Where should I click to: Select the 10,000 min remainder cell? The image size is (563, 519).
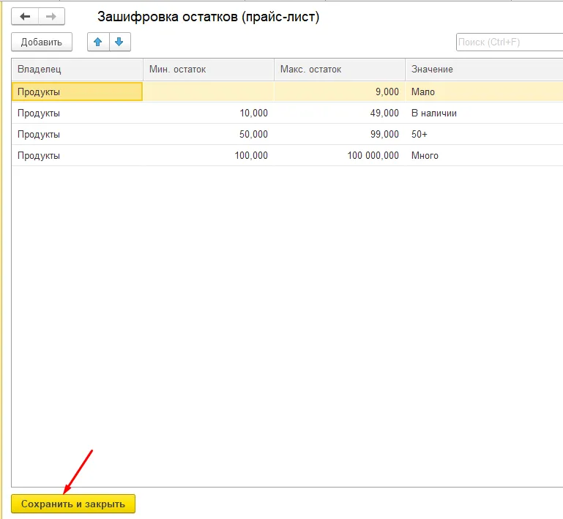(x=209, y=113)
